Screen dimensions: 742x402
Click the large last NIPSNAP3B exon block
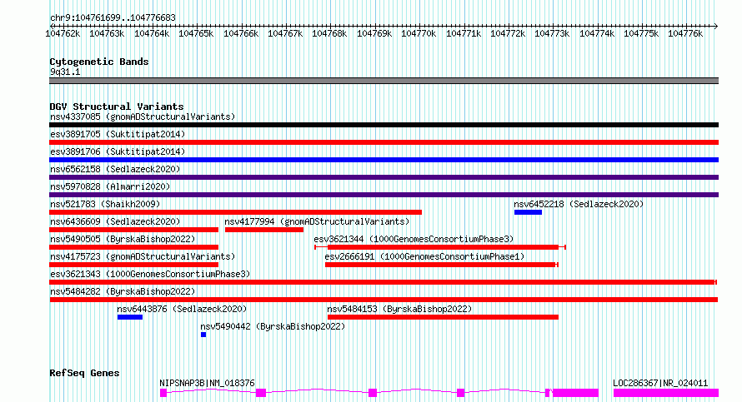pos(575,393)
